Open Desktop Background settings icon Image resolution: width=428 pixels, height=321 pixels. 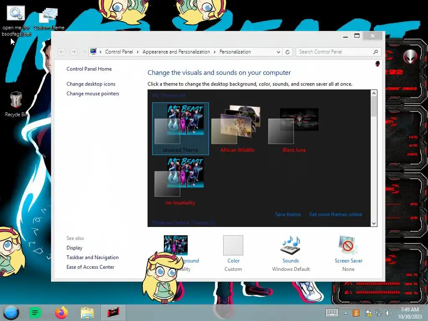click(176, 245)
